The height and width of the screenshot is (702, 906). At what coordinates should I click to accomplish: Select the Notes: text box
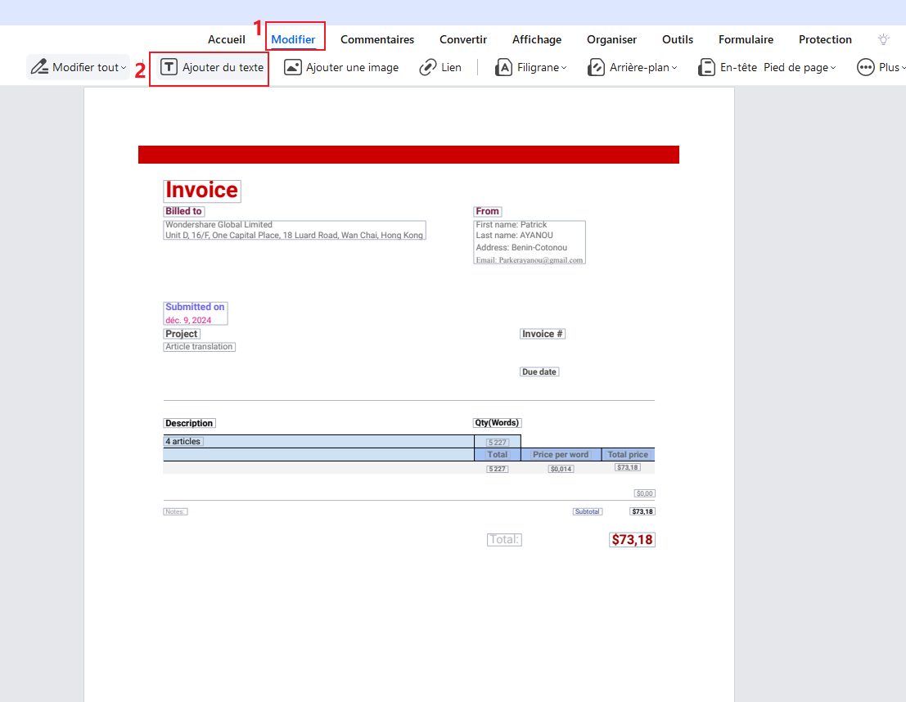[175, 512]
